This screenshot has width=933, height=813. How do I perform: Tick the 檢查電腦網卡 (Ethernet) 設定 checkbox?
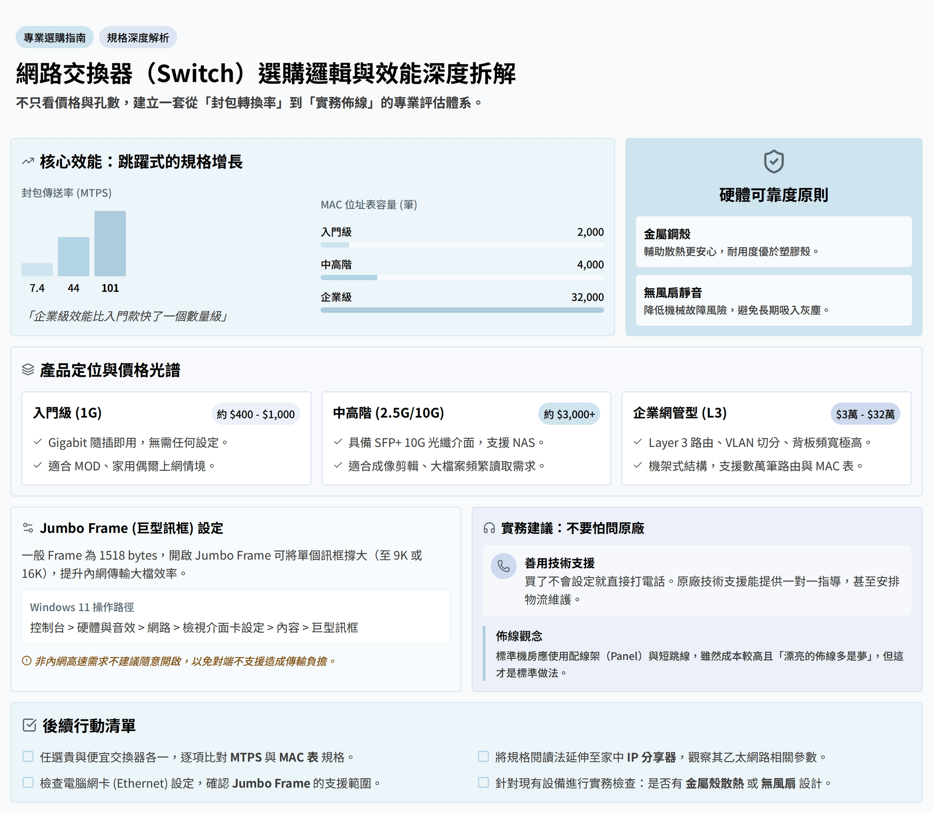[28, 782]
